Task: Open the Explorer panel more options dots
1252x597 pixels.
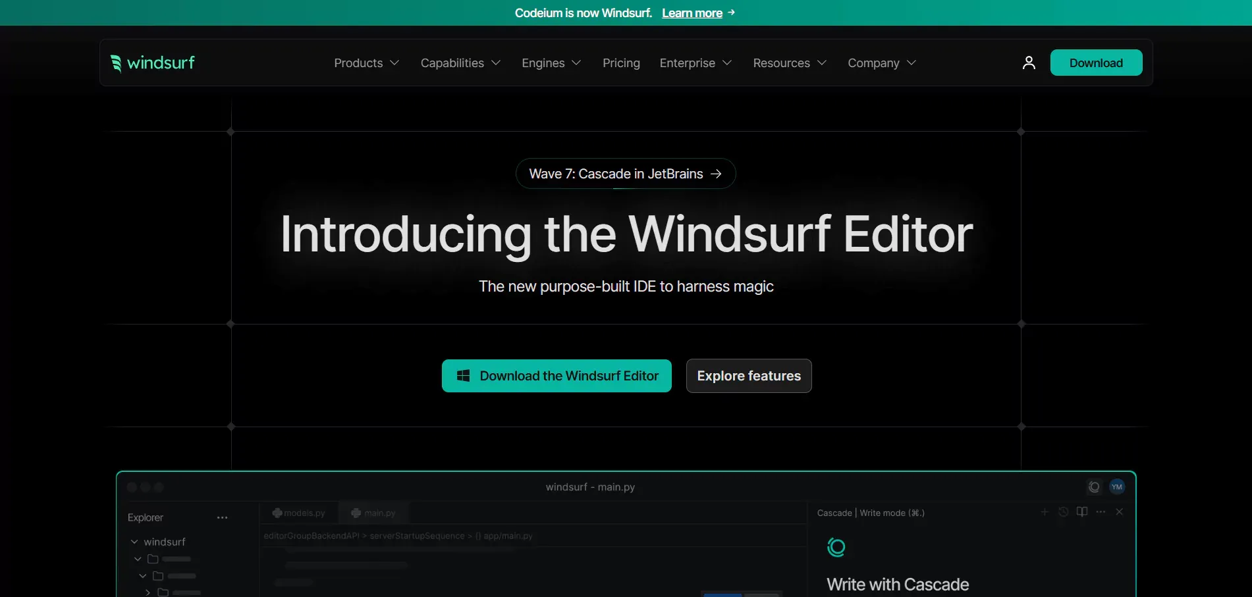Action: point(223,517)
